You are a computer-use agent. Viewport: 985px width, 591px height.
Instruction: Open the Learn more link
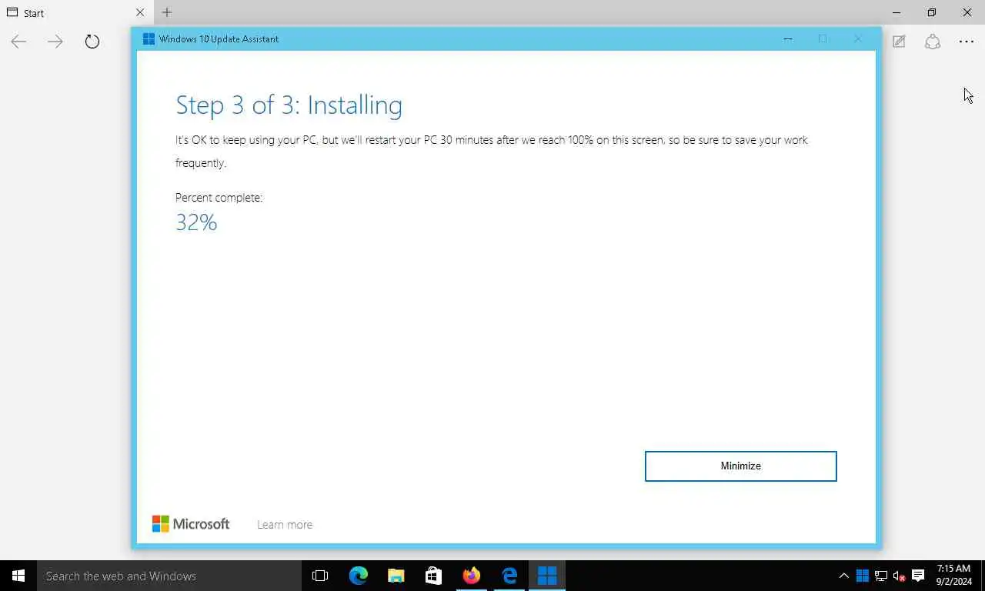click(x=285, y=525)
